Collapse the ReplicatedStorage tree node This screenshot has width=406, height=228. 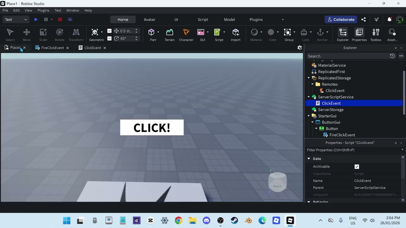pos(309,78)
